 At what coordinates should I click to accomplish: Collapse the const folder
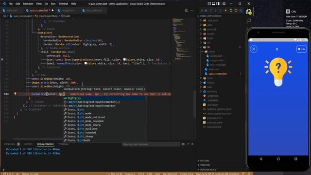click(x=211, y=52)
